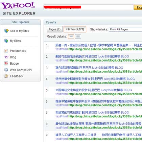Click the SITE EXPLORER title text
Image resolution: width=142 pixels, height=142 pixels.
(x=19, y=13)
